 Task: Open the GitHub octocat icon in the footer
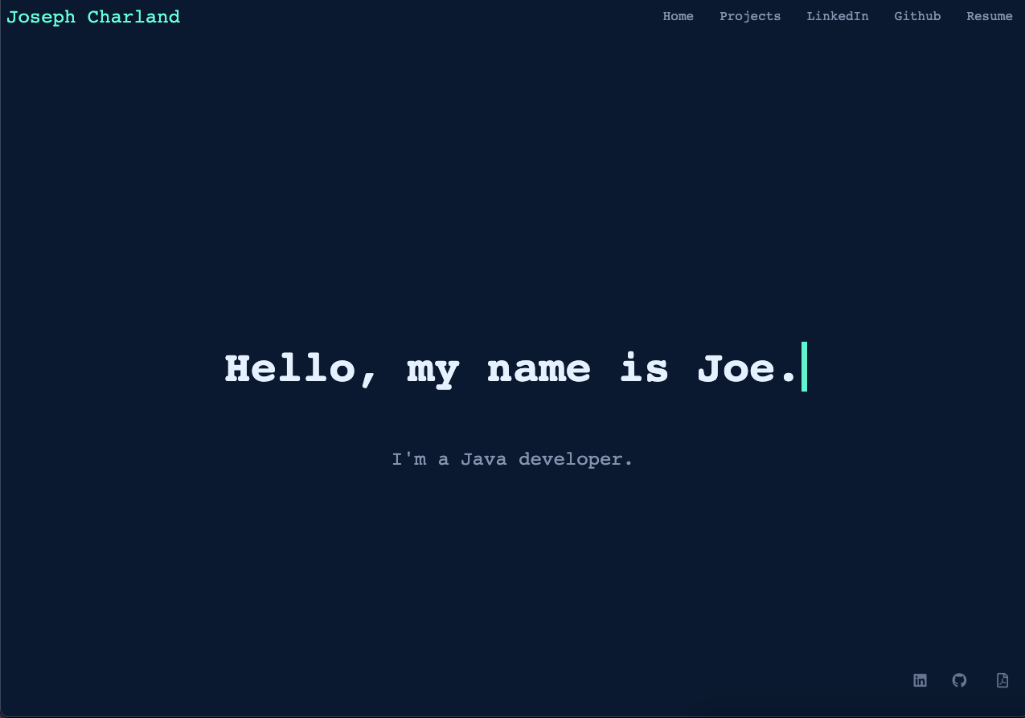click(x=959, y=680)
